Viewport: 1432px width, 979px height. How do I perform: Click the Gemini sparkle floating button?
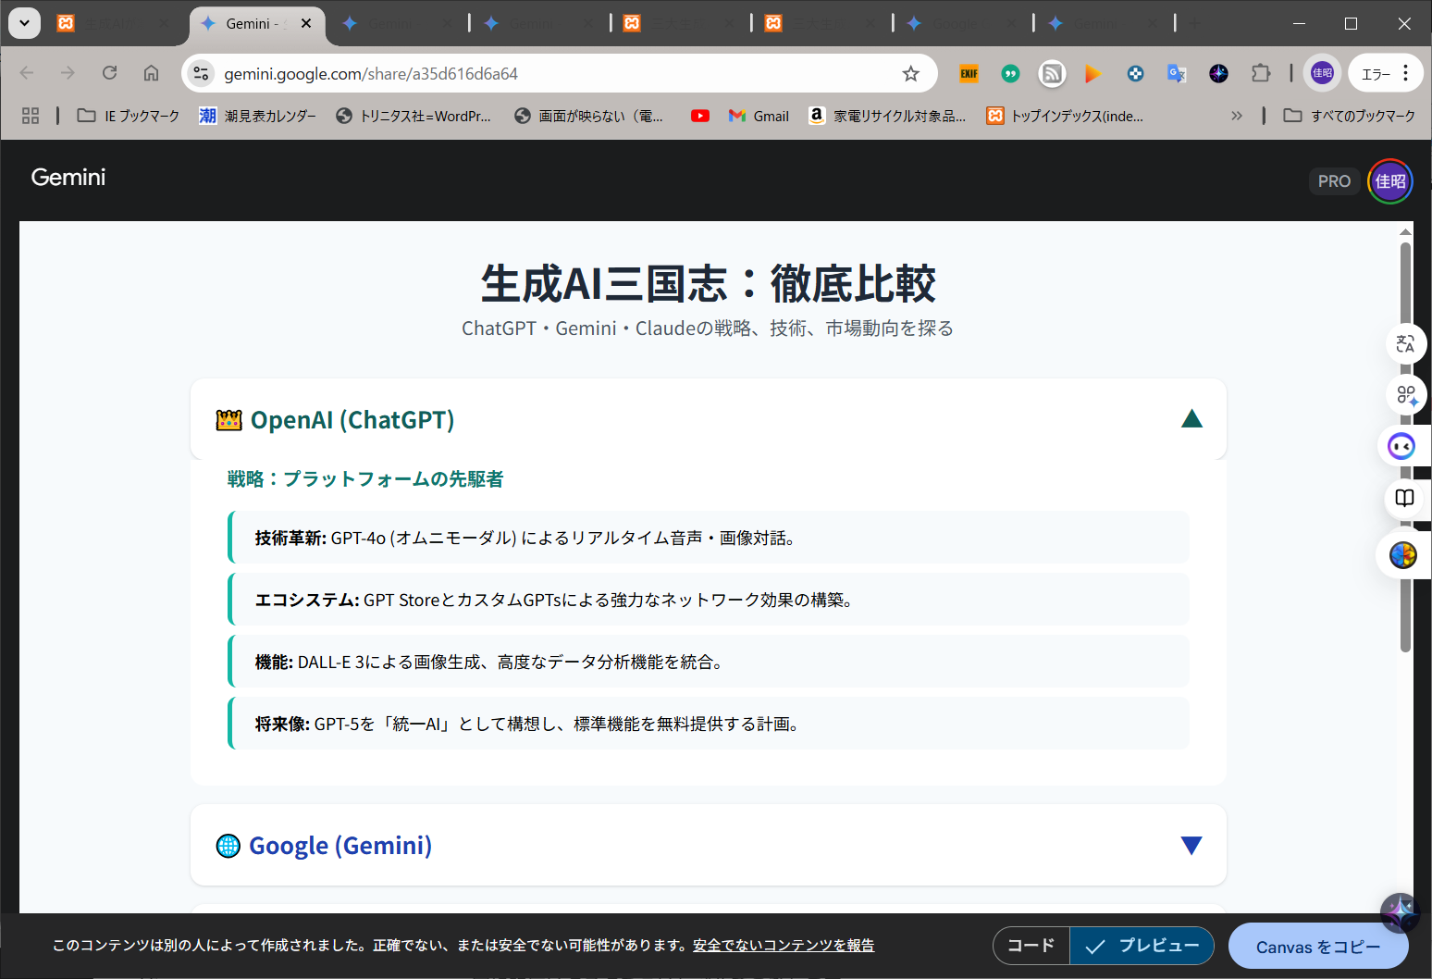pyautogui.click(x=1400, y=913)
